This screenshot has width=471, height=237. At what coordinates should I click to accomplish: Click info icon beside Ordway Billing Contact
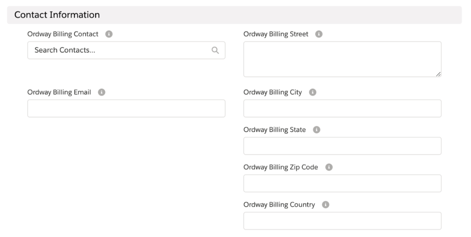click(109, 34)
